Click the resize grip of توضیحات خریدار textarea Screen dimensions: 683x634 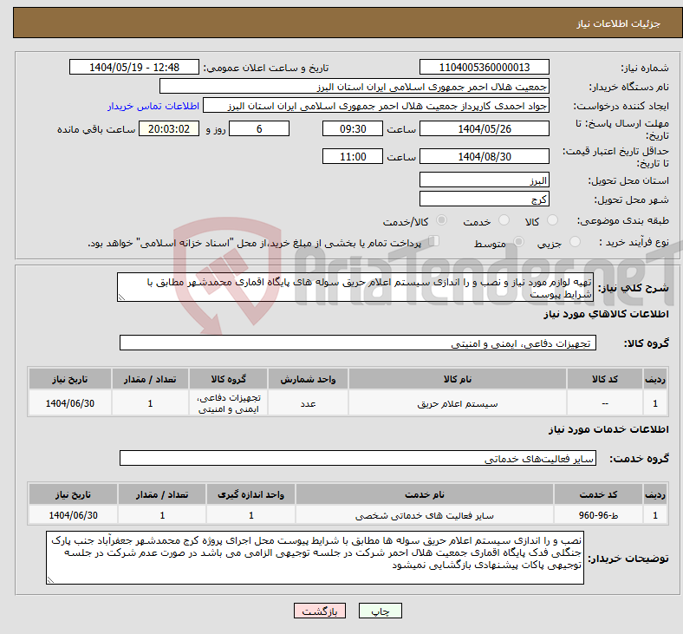[x=50, y=580]
